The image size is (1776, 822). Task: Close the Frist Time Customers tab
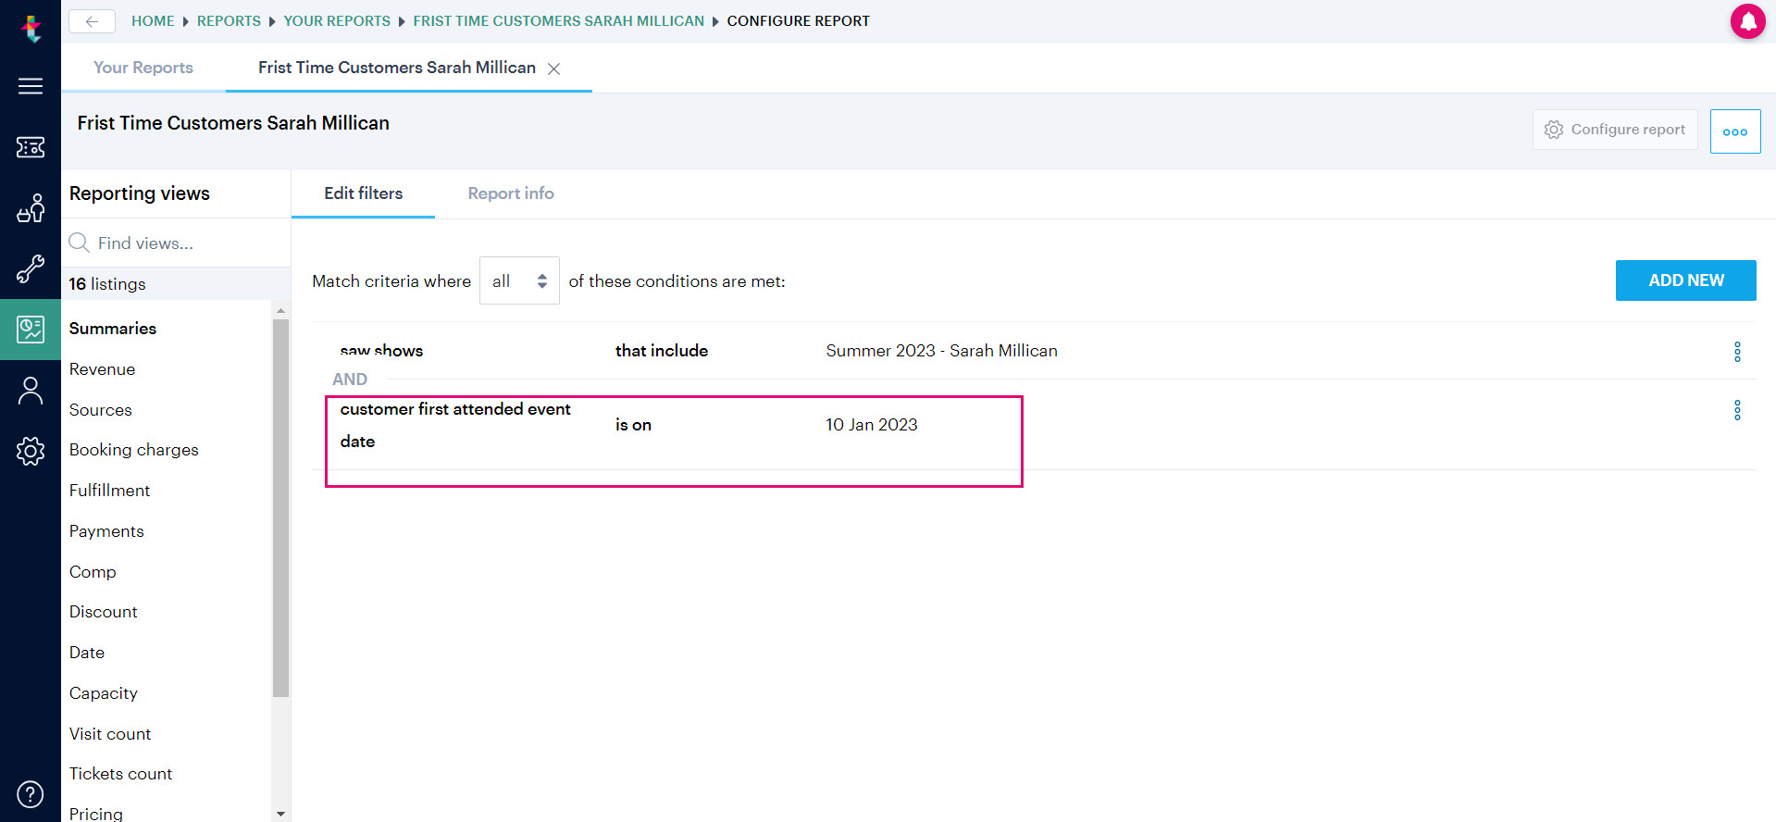553,68
